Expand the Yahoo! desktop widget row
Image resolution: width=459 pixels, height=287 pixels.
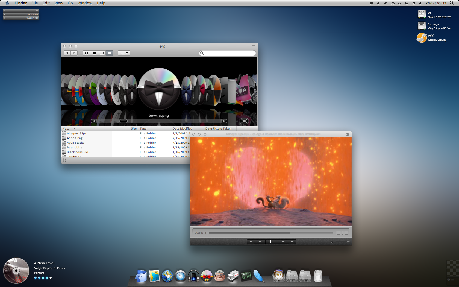(x=21, y=18)
